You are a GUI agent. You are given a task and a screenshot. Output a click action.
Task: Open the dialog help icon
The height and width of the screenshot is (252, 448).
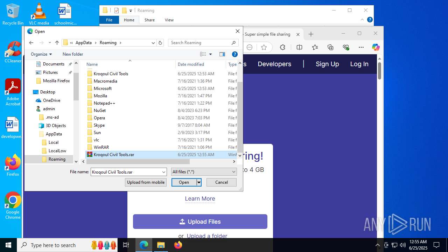tap(235, 54)
